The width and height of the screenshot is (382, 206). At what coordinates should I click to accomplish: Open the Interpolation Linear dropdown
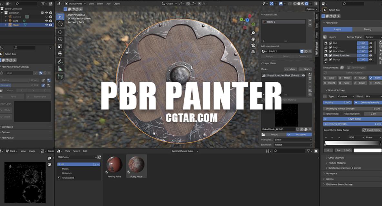(x=293, y=140)
